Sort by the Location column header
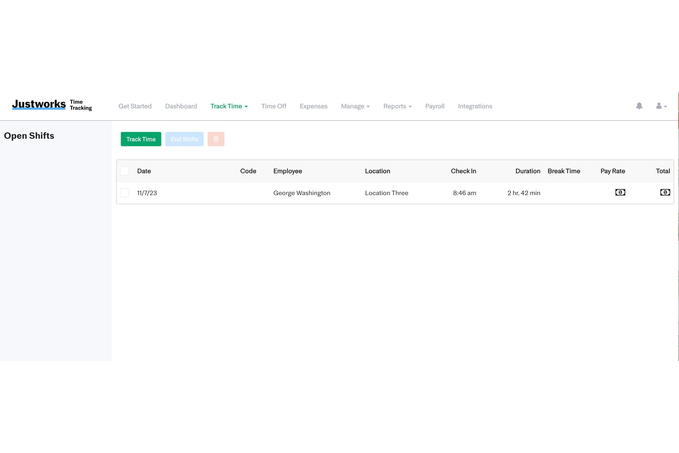 click(378, 171)
